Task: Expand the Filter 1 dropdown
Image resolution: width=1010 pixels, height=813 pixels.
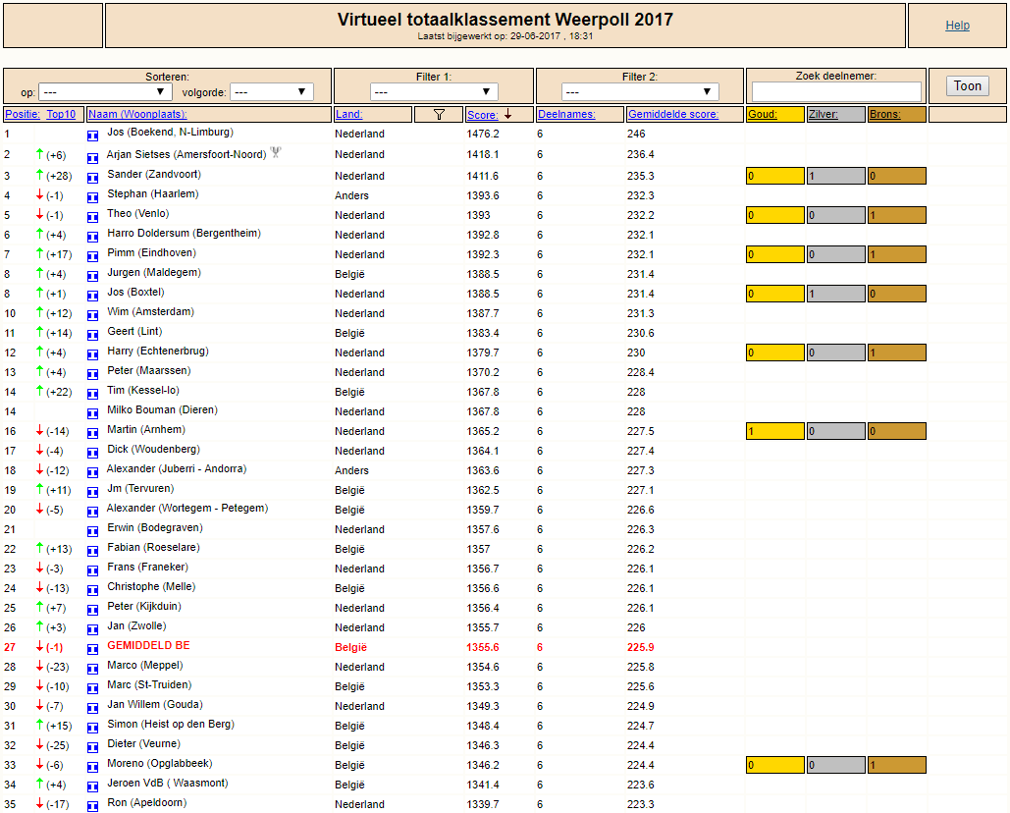Action: 434,92
